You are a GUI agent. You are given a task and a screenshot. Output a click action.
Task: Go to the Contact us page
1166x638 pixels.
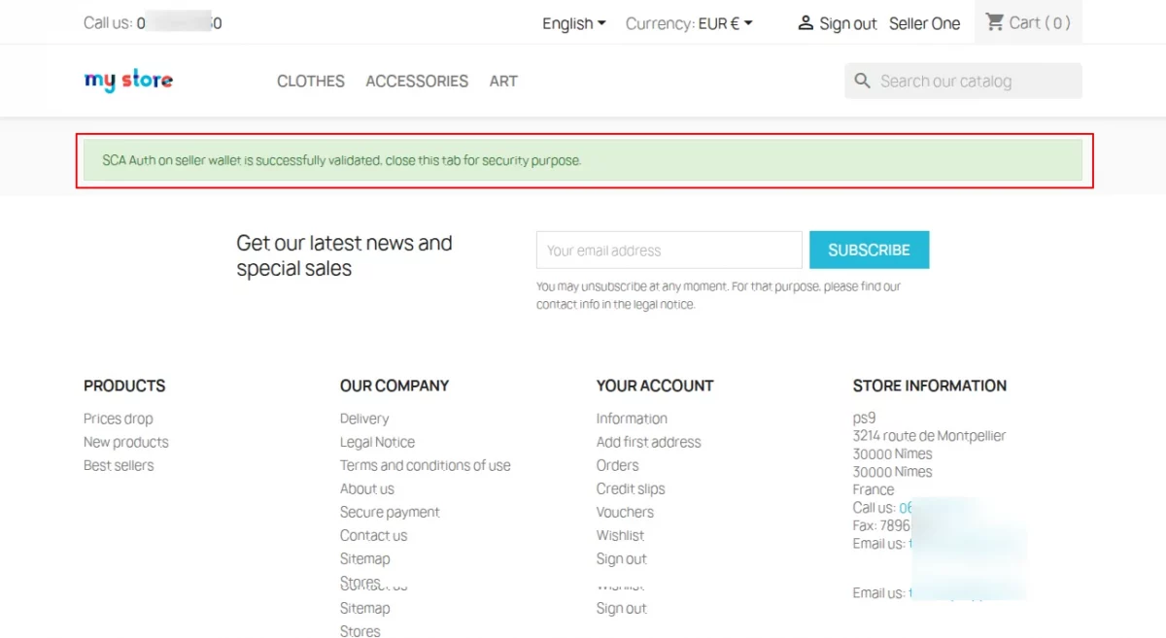coord(373,535)
